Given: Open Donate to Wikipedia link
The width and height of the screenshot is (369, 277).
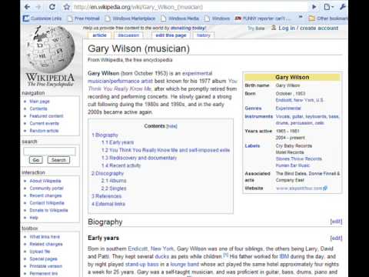Looking at the screenshot, I should click(48, 210).
